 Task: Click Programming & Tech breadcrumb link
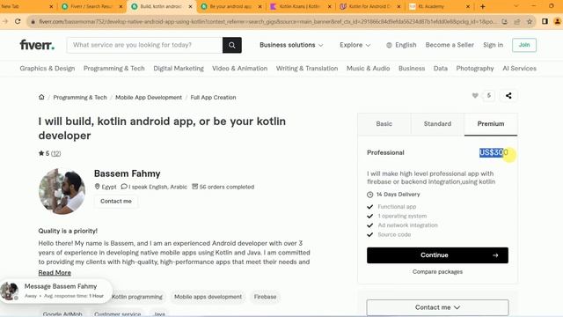tap(80, 98)
